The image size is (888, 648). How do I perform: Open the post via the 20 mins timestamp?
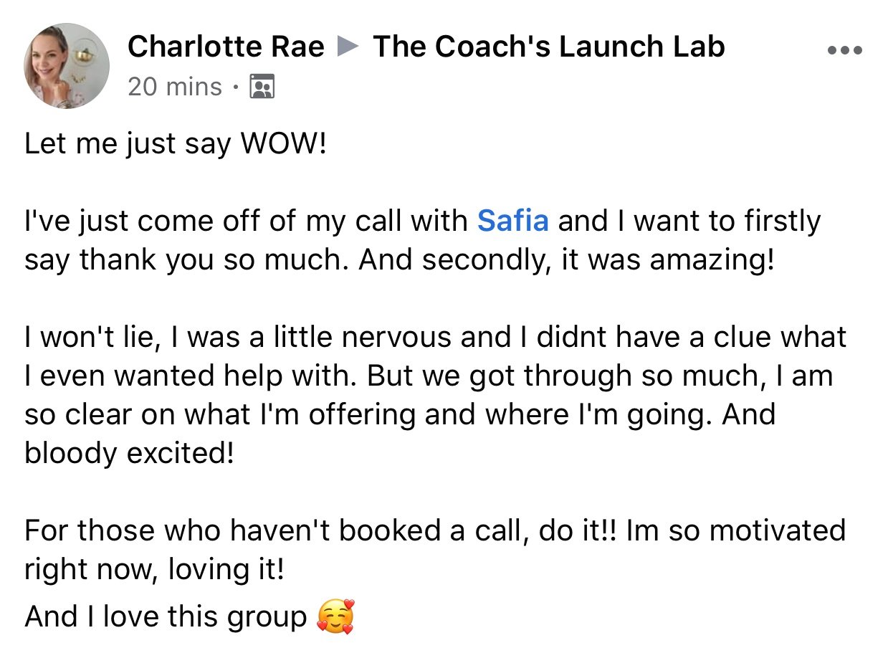pos(175,87)
